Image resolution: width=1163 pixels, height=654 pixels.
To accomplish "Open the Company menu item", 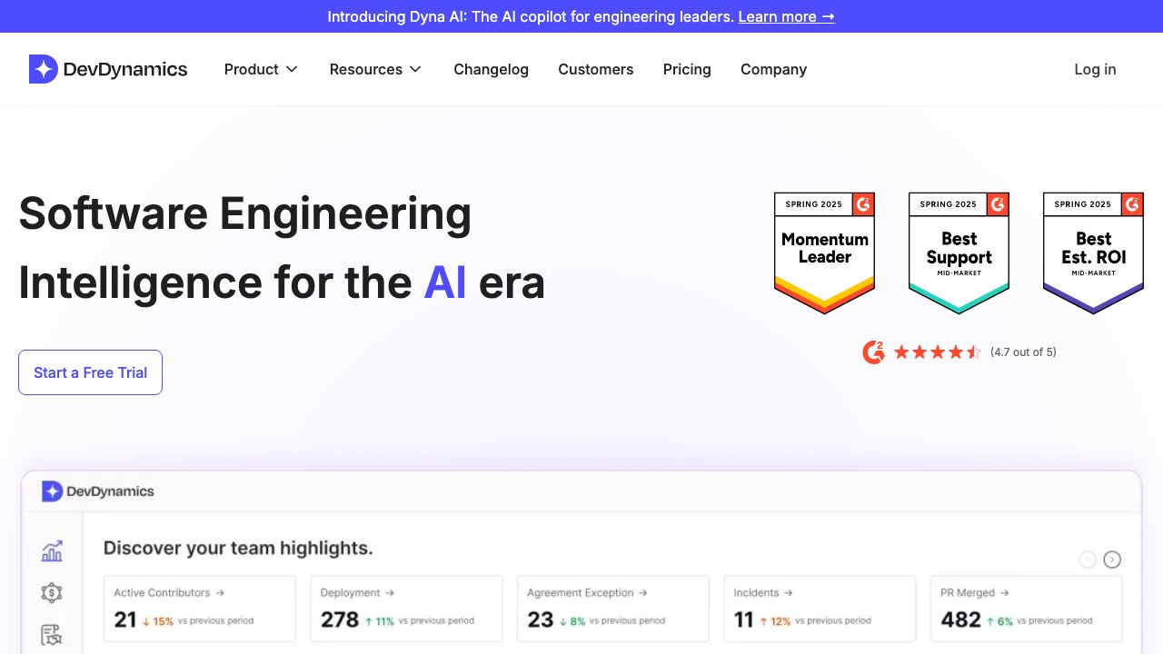I will click(x=773, y=69).
